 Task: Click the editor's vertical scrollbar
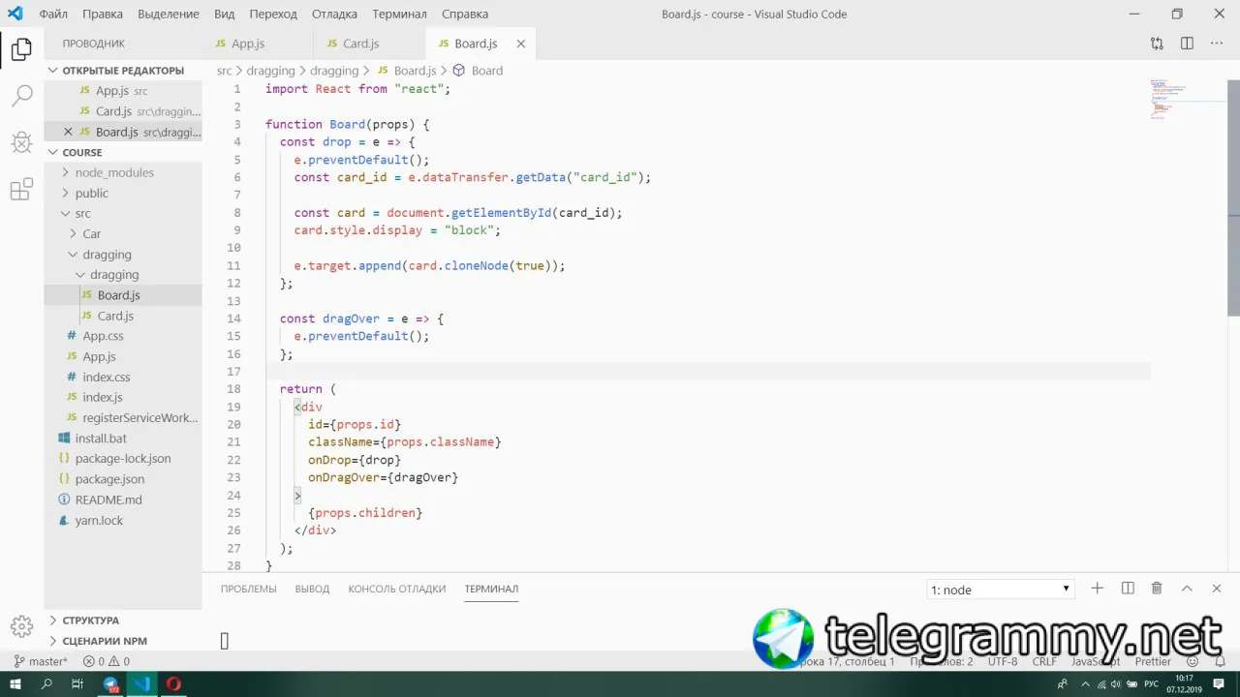[1233, 197]
